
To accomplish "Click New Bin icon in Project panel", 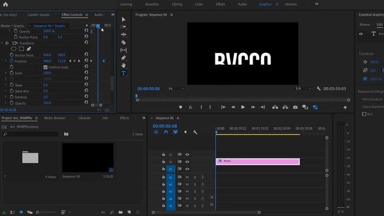I will (121, 212).
